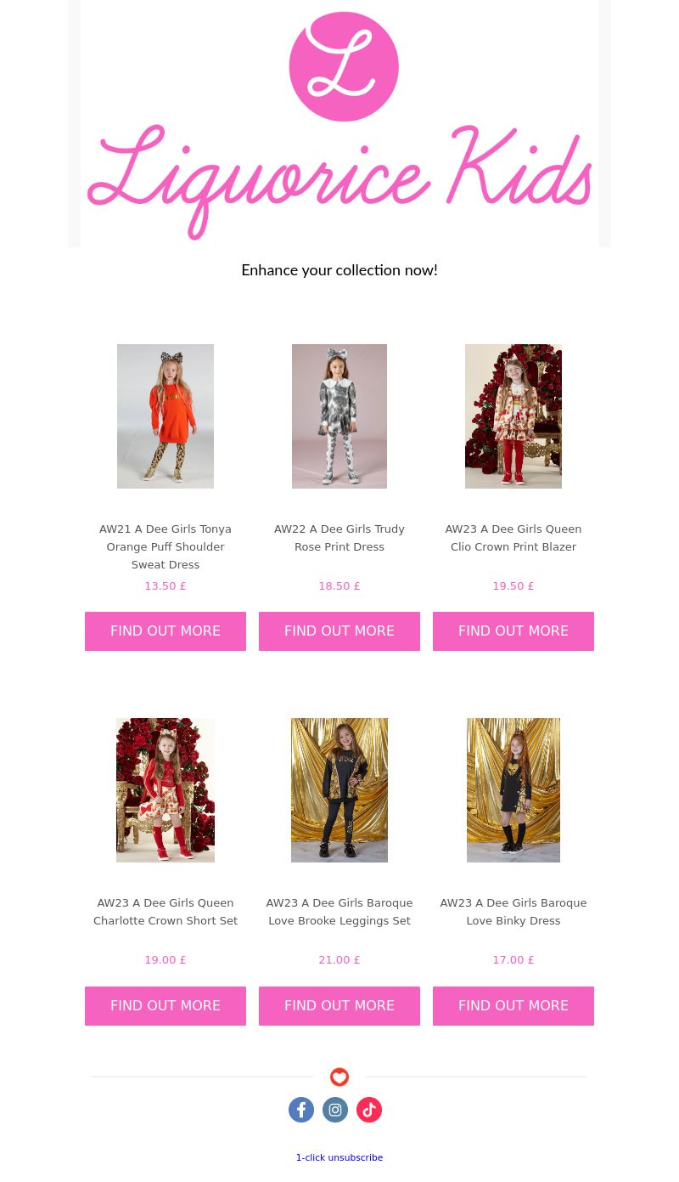Click Find Out More for Brooke Leggings Set
Screen dimensions: 679x1182
[339, 1006]
